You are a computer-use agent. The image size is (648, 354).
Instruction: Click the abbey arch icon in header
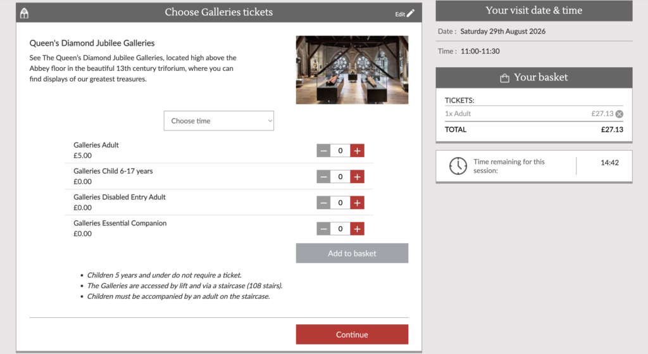tap(25, 13)
